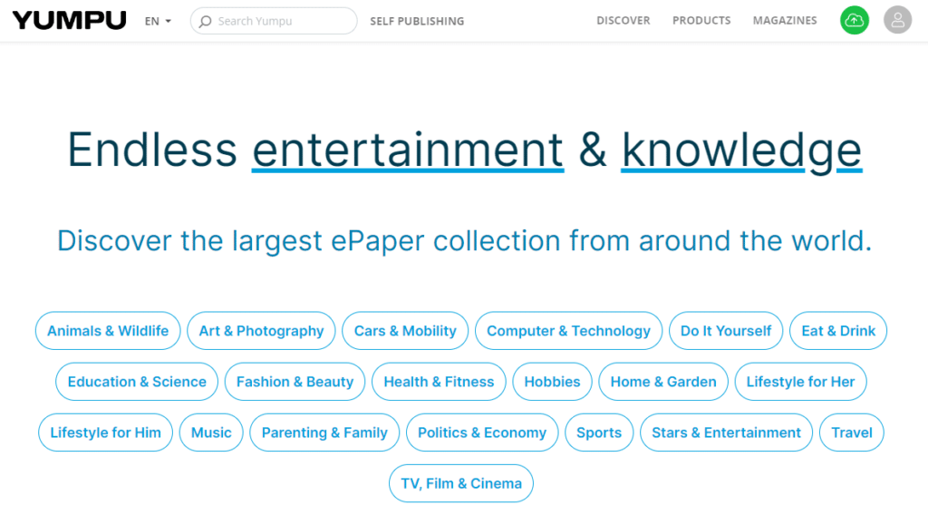This screenshot has width=928, height=515.
Task: Open the Do It Yourself category
Action: point(726,331)
